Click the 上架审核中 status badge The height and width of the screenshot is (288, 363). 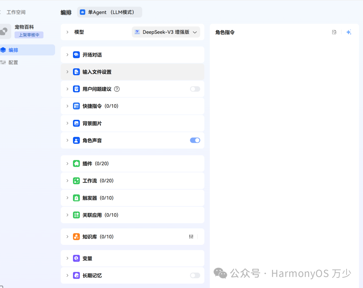point(29,35)
